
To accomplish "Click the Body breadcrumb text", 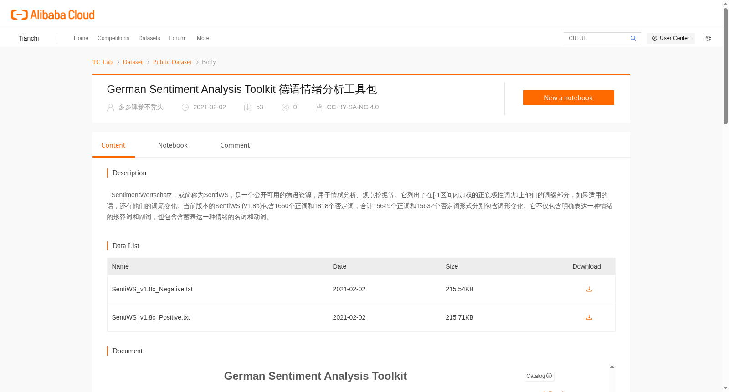I will click(x=209, y=62).
